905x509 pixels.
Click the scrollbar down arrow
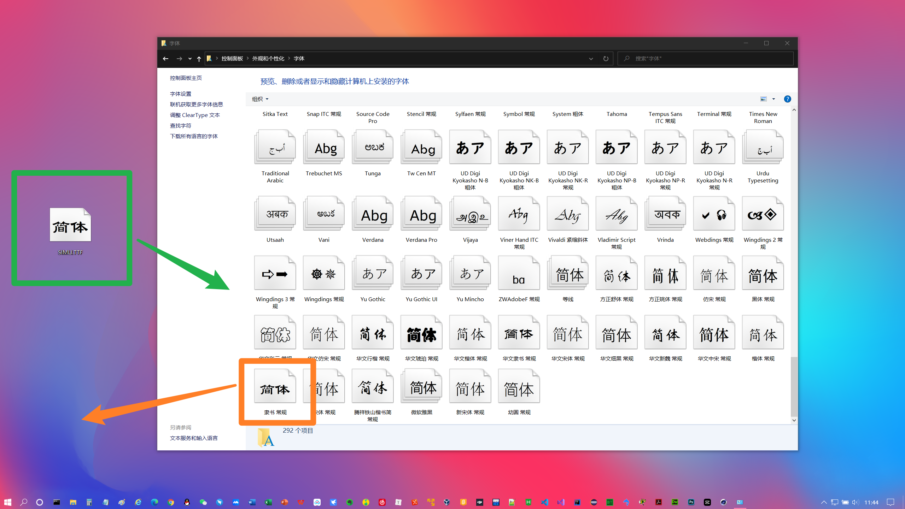794,420
